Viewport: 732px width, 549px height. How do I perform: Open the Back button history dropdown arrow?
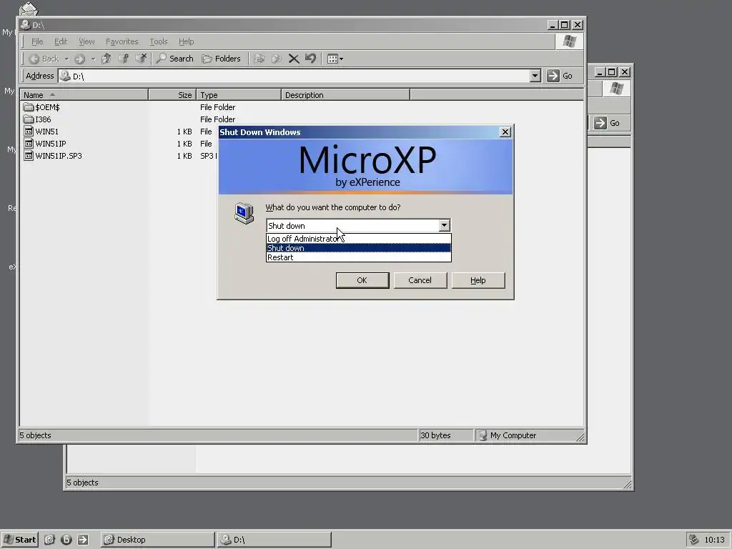point(66,59)
